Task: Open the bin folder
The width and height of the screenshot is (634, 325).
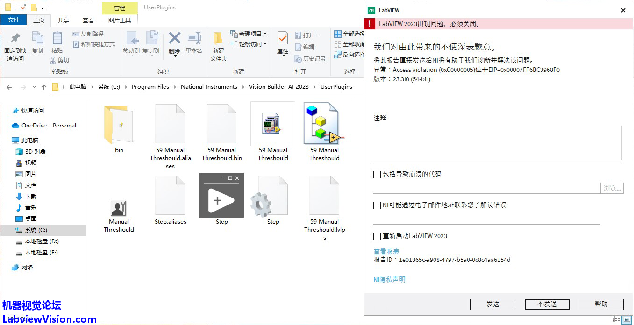Action: tap(119, 126)
